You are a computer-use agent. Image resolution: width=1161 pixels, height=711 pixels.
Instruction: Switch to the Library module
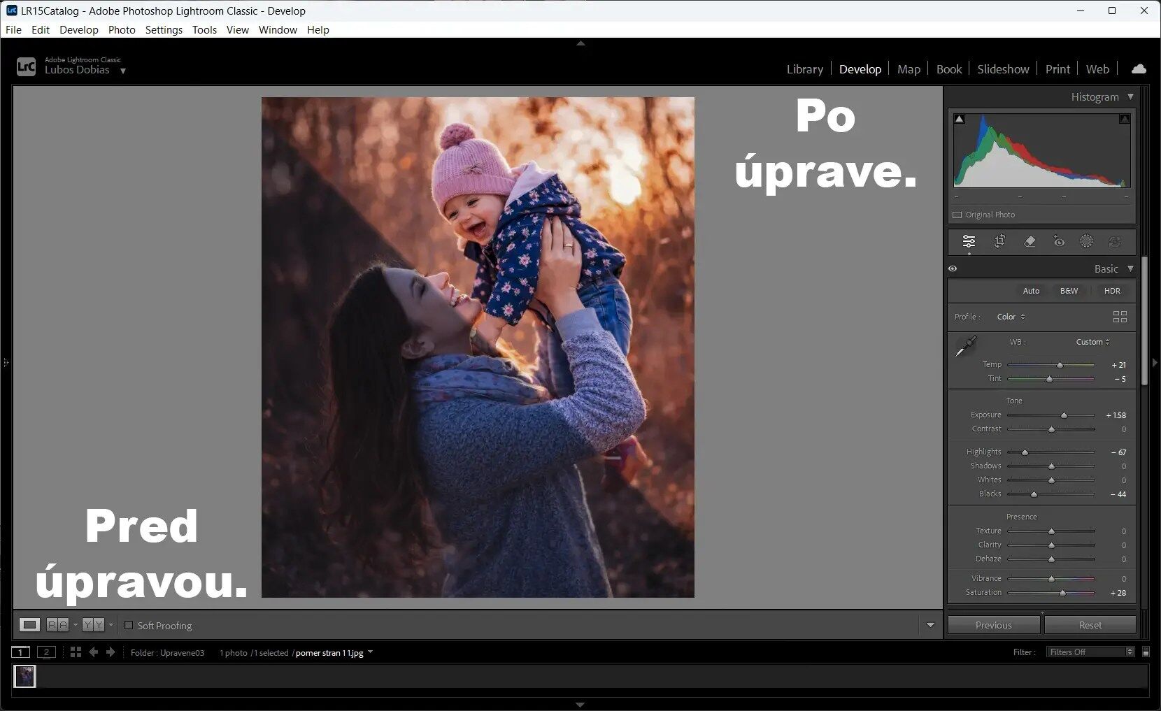[x=804, y=69]
